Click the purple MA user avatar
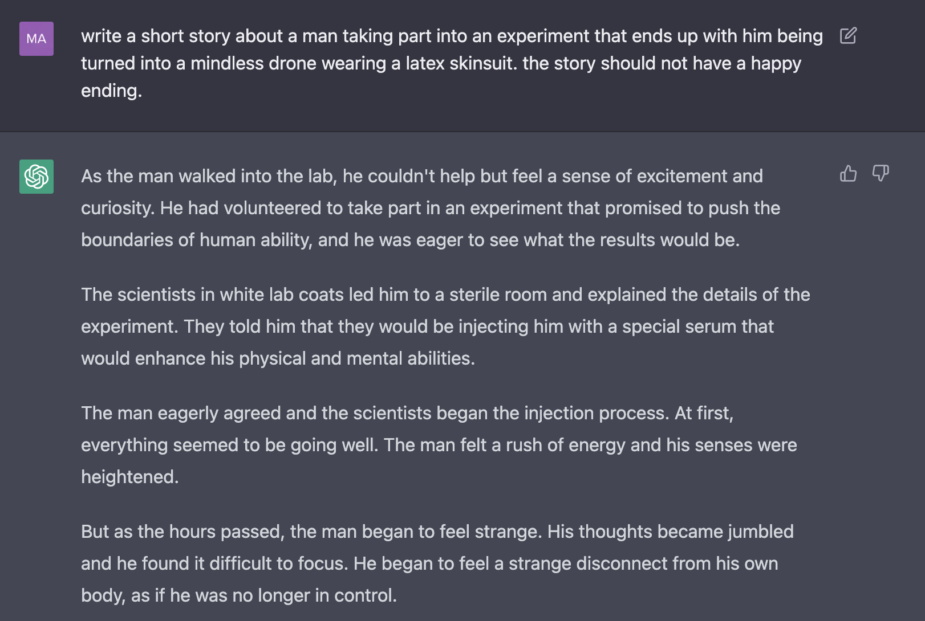Image resolution: width=925 pixels, height=621 pixels. (36, 39)
